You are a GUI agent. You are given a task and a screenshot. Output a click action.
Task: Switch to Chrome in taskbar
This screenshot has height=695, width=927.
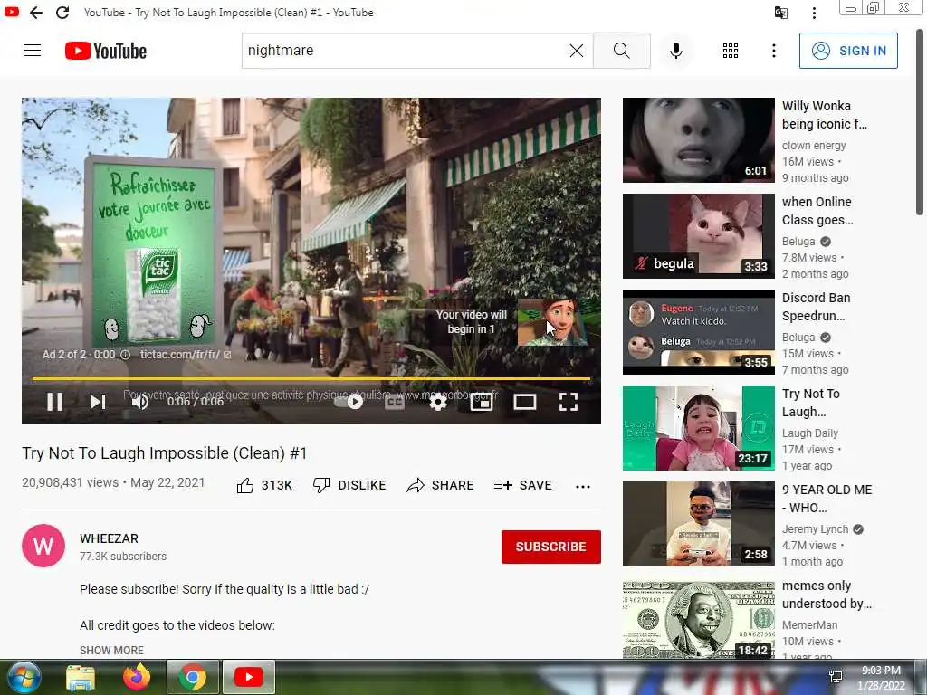click(x=192, y=677)
